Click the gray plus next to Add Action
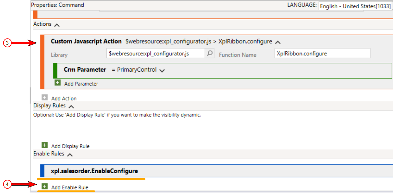The height and width of the screenshot is (193, 393). coord(45,98)
